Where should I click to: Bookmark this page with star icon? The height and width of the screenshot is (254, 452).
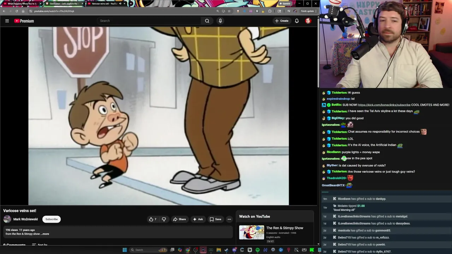[229, 11]
